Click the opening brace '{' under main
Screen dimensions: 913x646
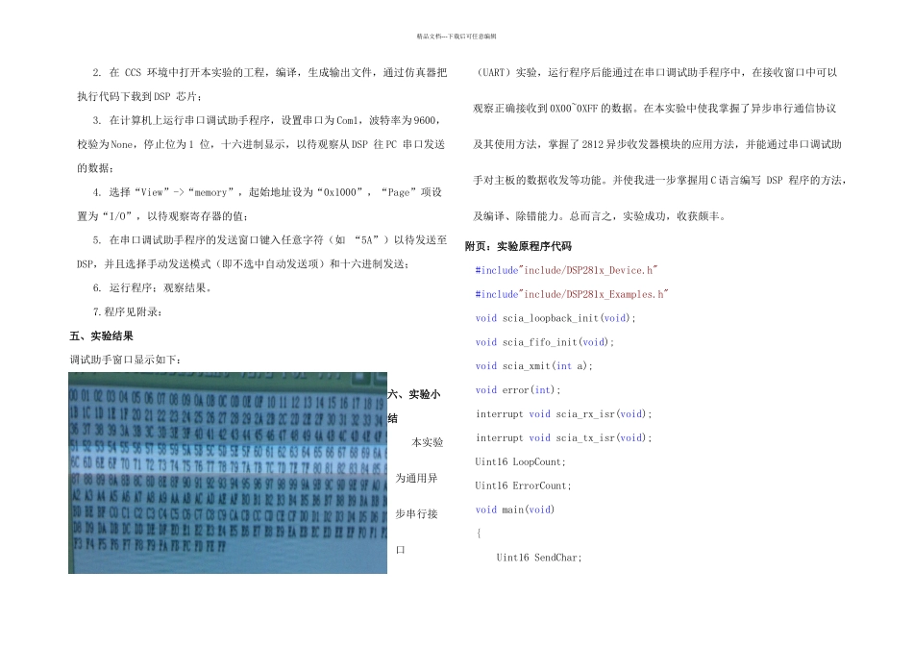pos(479,534)
